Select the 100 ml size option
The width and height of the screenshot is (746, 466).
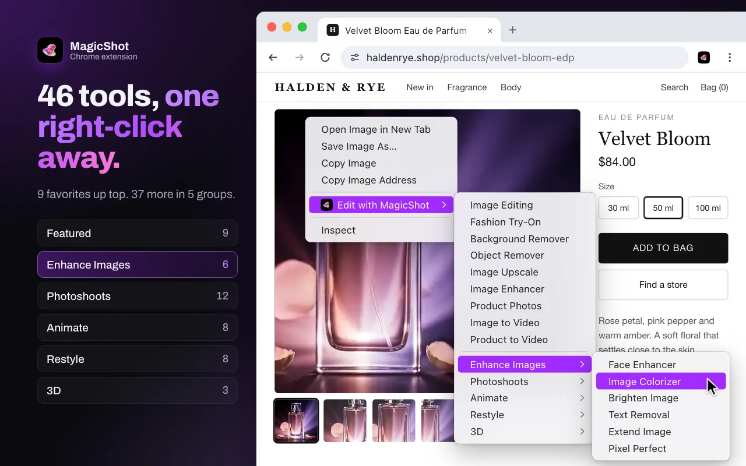708,208
